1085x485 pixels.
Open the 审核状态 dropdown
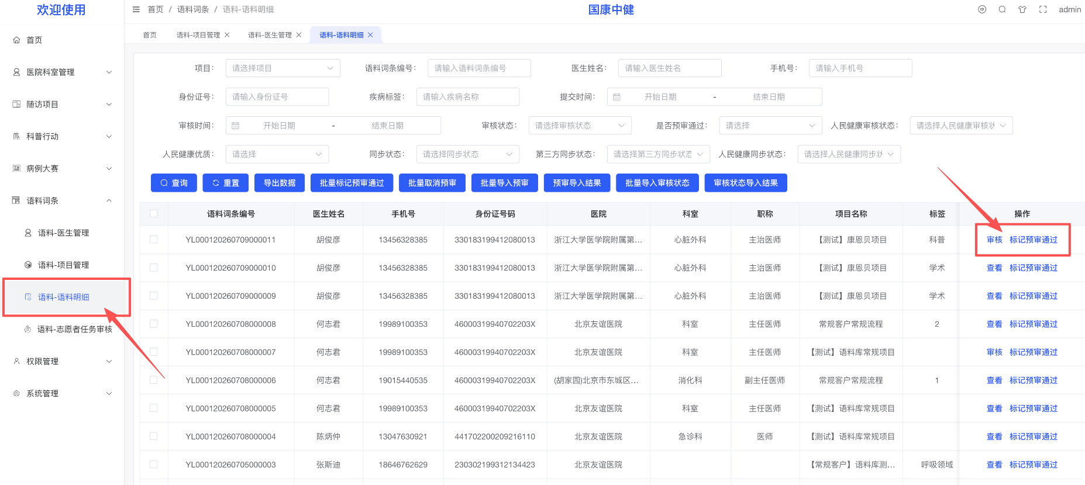[580, 126]
